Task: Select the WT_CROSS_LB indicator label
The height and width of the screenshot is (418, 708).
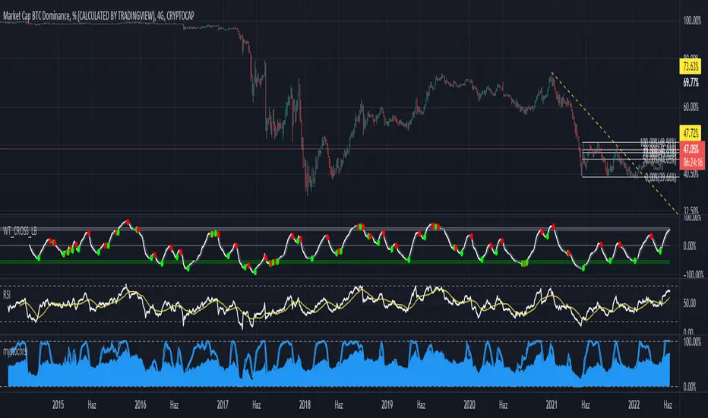Action: (x=20, y=231)
